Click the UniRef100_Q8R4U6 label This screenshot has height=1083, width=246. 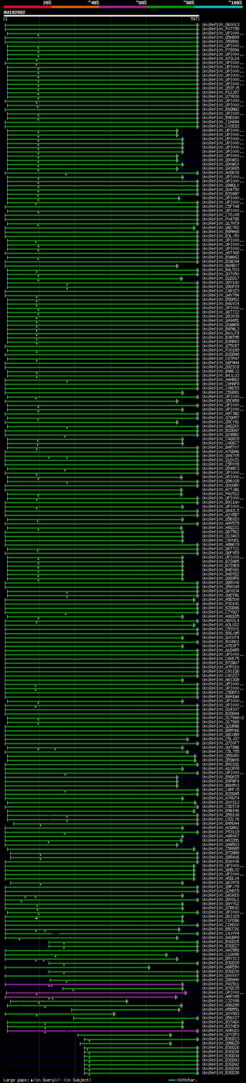pos(221,857)
